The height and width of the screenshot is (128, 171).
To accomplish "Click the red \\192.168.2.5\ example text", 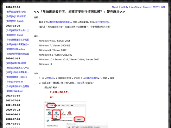I will click(x=59, y=92).
